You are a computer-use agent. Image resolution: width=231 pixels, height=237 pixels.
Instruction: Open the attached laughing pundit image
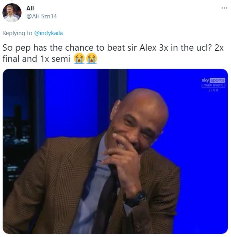pos(115,151)
